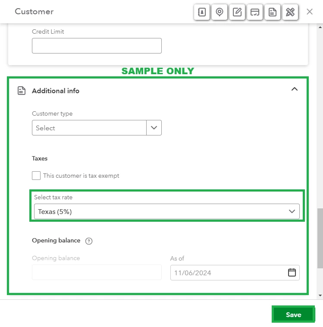The image size is (323, 327).
Task: Click the additional info document icon in header
Action: tap(273, 12)
